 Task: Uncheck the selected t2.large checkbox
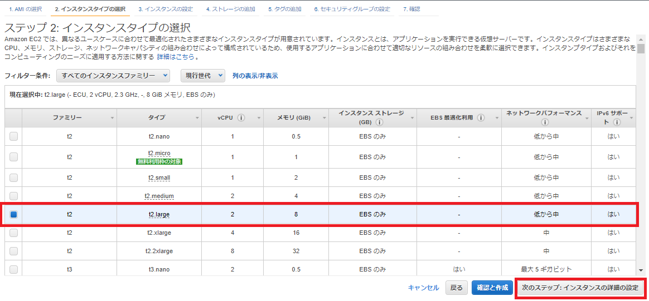[x=13, y=214]
